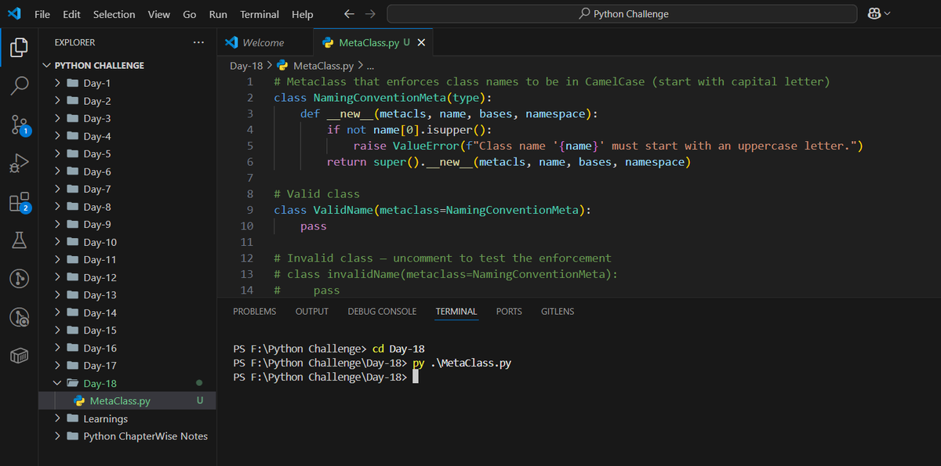Open the Explorer view in activity bar
Image resolution: width=941 pixels, height=466 pixels.
pos(20,48)
